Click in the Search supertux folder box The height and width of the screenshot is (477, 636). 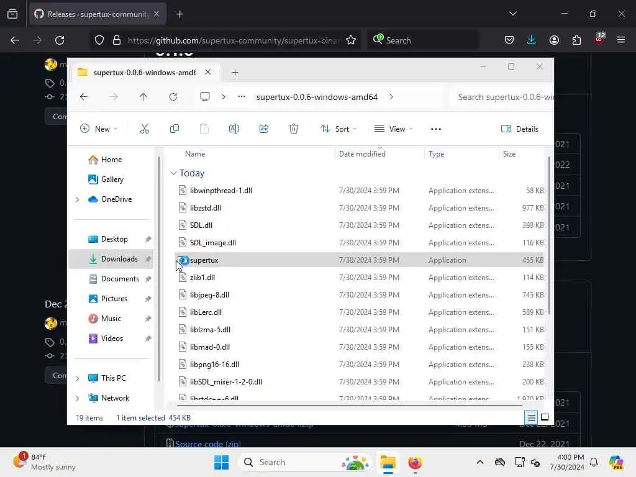pyautogui.click(x=502, y=97)
